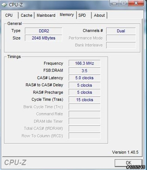Click the 2048 MBytes size field
Image resolution: width=147 pixels, height=170 pixels.
(x=43, y=38)
